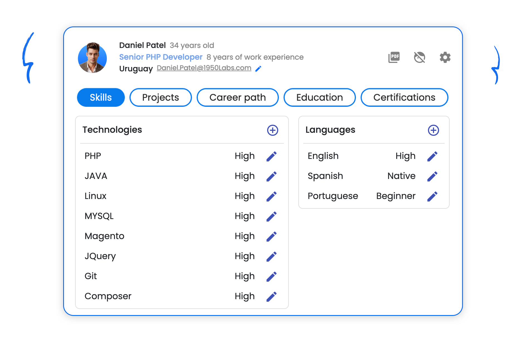Viewport: 527px width, 344px height.
Task: Open the Daniel.Patel@1950Labs.com email link
Action: [204, 68]
